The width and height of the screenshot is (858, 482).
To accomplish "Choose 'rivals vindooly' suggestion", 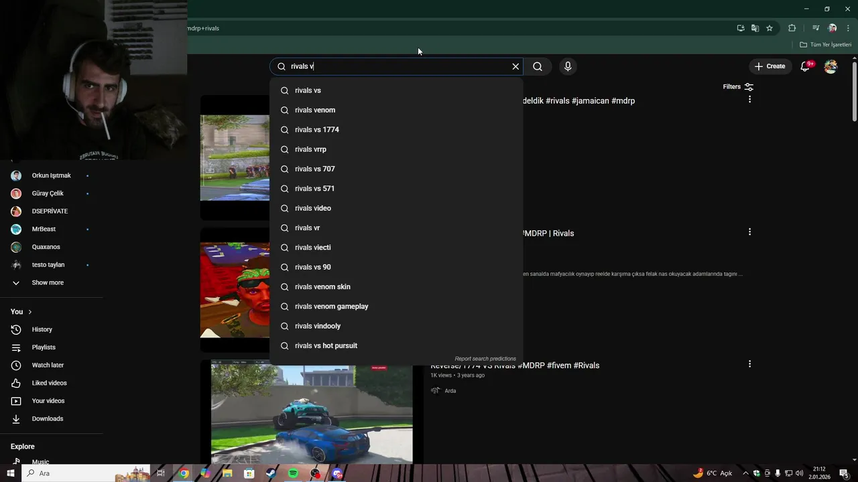I will (396, 326).
